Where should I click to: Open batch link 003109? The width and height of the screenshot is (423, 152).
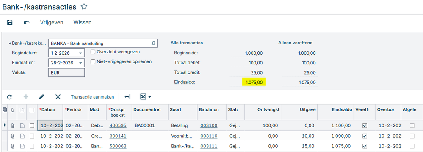[209, 125]
